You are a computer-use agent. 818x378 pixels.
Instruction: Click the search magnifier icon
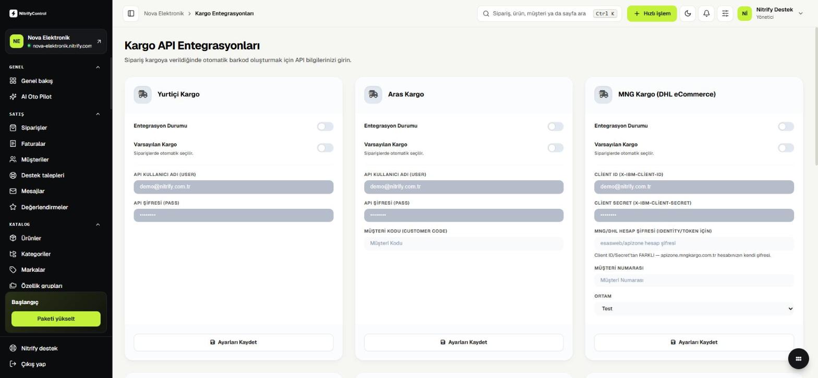(x=486, y=14)
